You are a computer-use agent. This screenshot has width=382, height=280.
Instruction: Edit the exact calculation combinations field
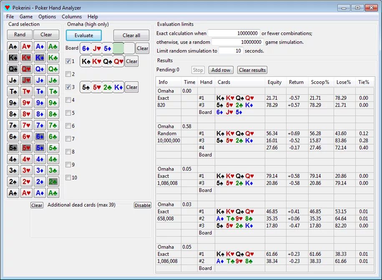pos(234,33)
